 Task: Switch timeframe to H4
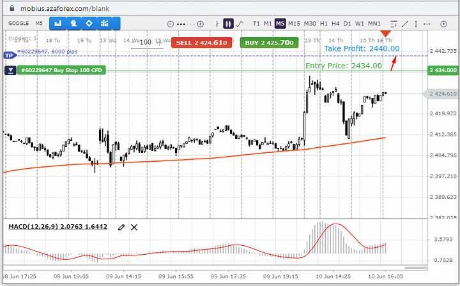[x=335, y=24]
